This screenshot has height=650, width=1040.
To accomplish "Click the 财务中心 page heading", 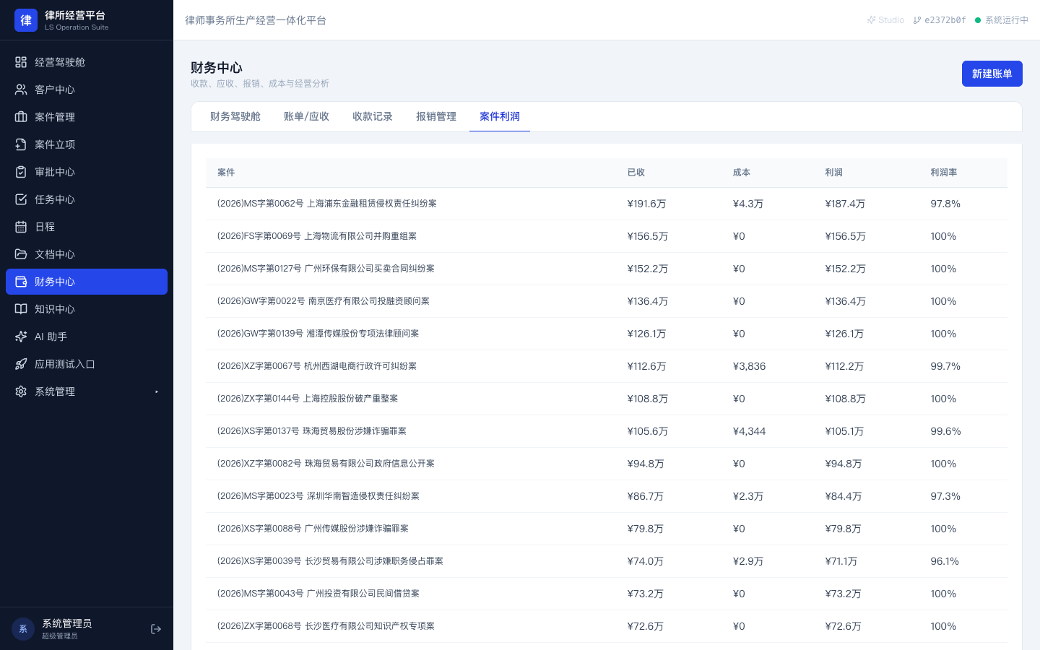I will pyautogui.click(x=217, y=67).
